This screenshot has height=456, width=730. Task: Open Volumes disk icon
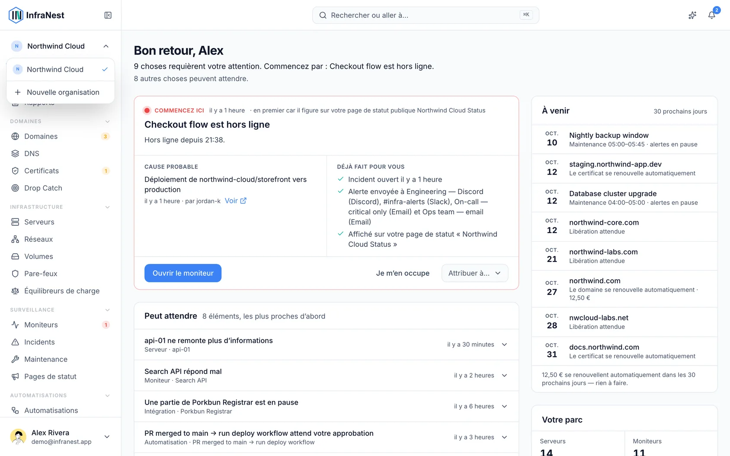15,256
